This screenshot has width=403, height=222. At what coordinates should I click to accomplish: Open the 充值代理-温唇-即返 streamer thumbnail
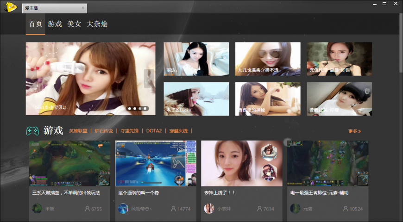pos(339,59)
